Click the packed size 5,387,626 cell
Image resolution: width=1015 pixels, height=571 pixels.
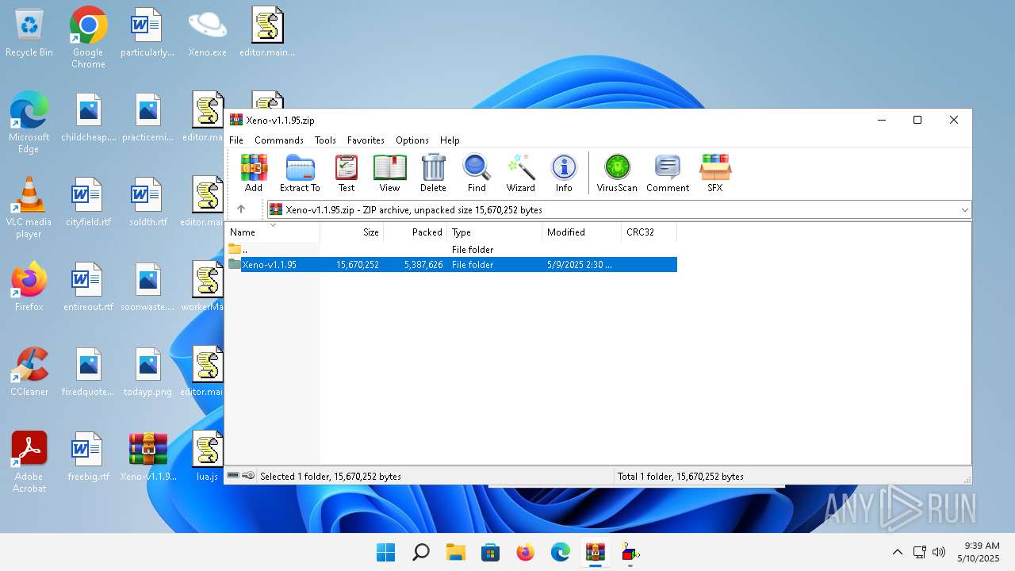click(x=423, y=265)
